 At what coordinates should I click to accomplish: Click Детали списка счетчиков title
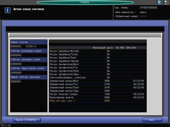29,9
